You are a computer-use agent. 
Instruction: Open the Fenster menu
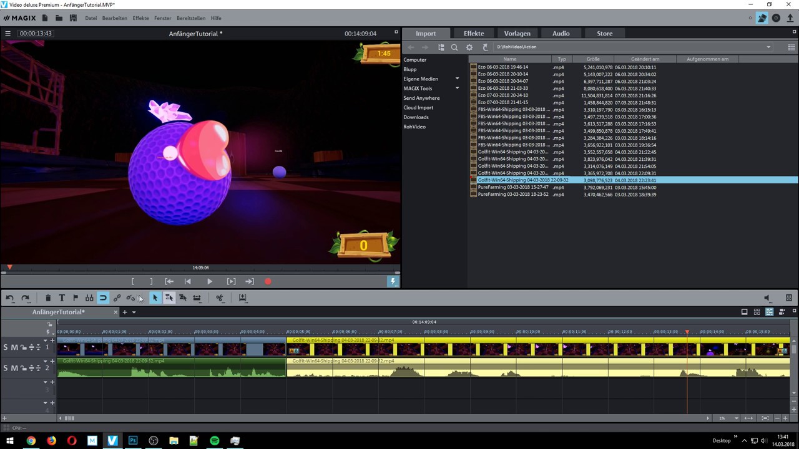point(163,18)
